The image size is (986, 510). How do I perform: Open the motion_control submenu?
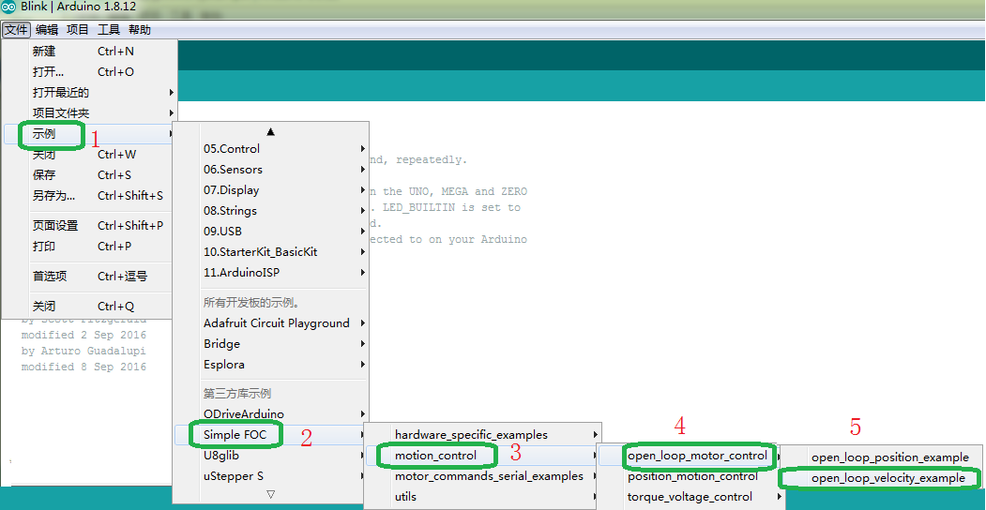click(x=483, y=456)
